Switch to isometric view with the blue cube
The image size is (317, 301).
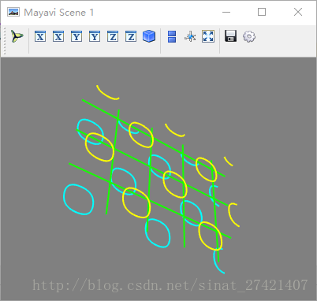click(149, 36)
